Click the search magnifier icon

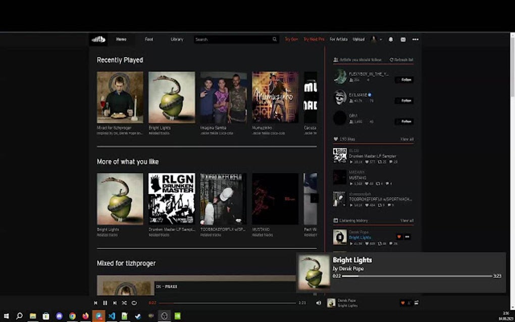[x=274, y=39]
